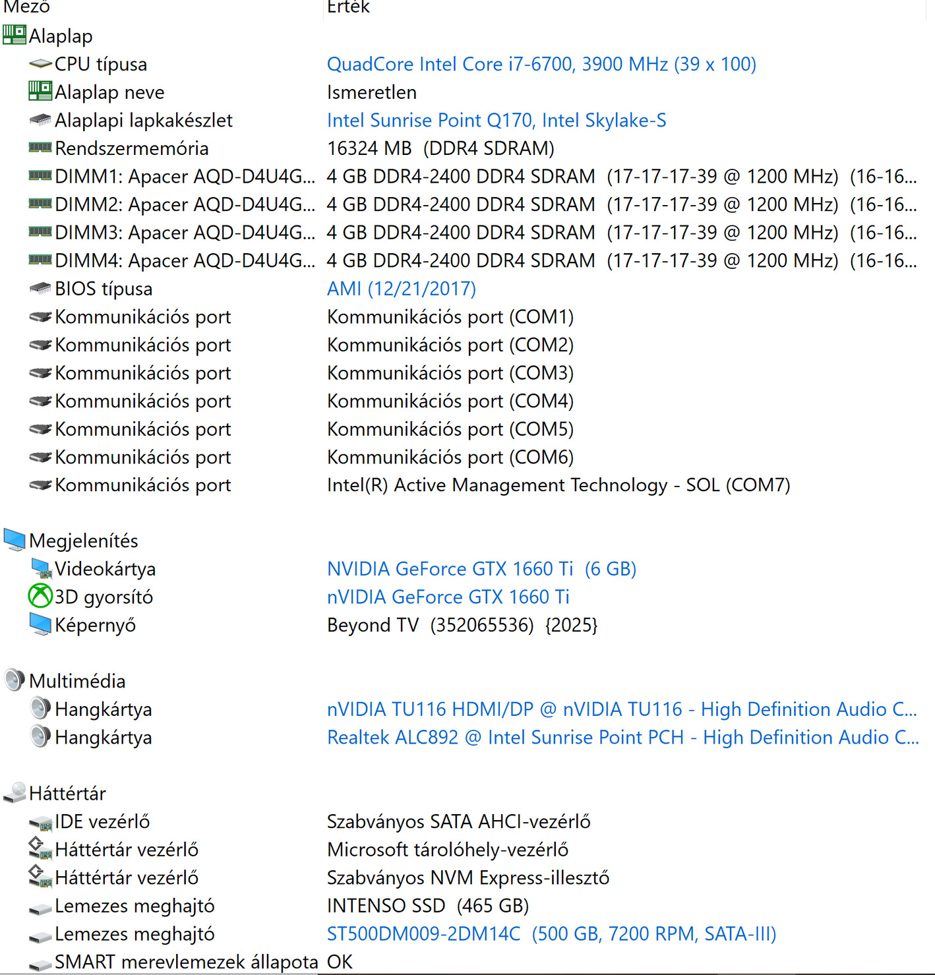Select the DIMM1 4 GB DDR4-2400 value
The width and height of the screenshot is (935, 975).
click(x=622, y=176)
